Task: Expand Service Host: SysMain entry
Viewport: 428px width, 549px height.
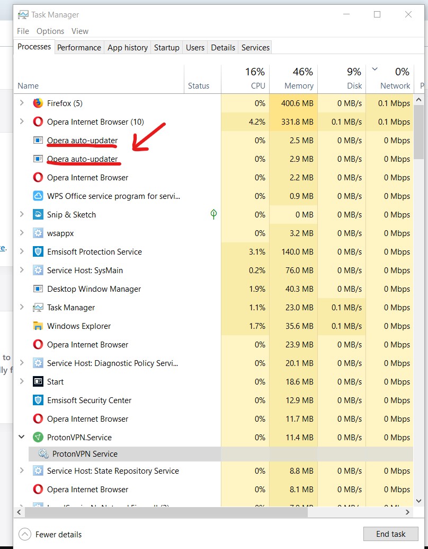Action: pyautogui.click(x=22, y=270)
